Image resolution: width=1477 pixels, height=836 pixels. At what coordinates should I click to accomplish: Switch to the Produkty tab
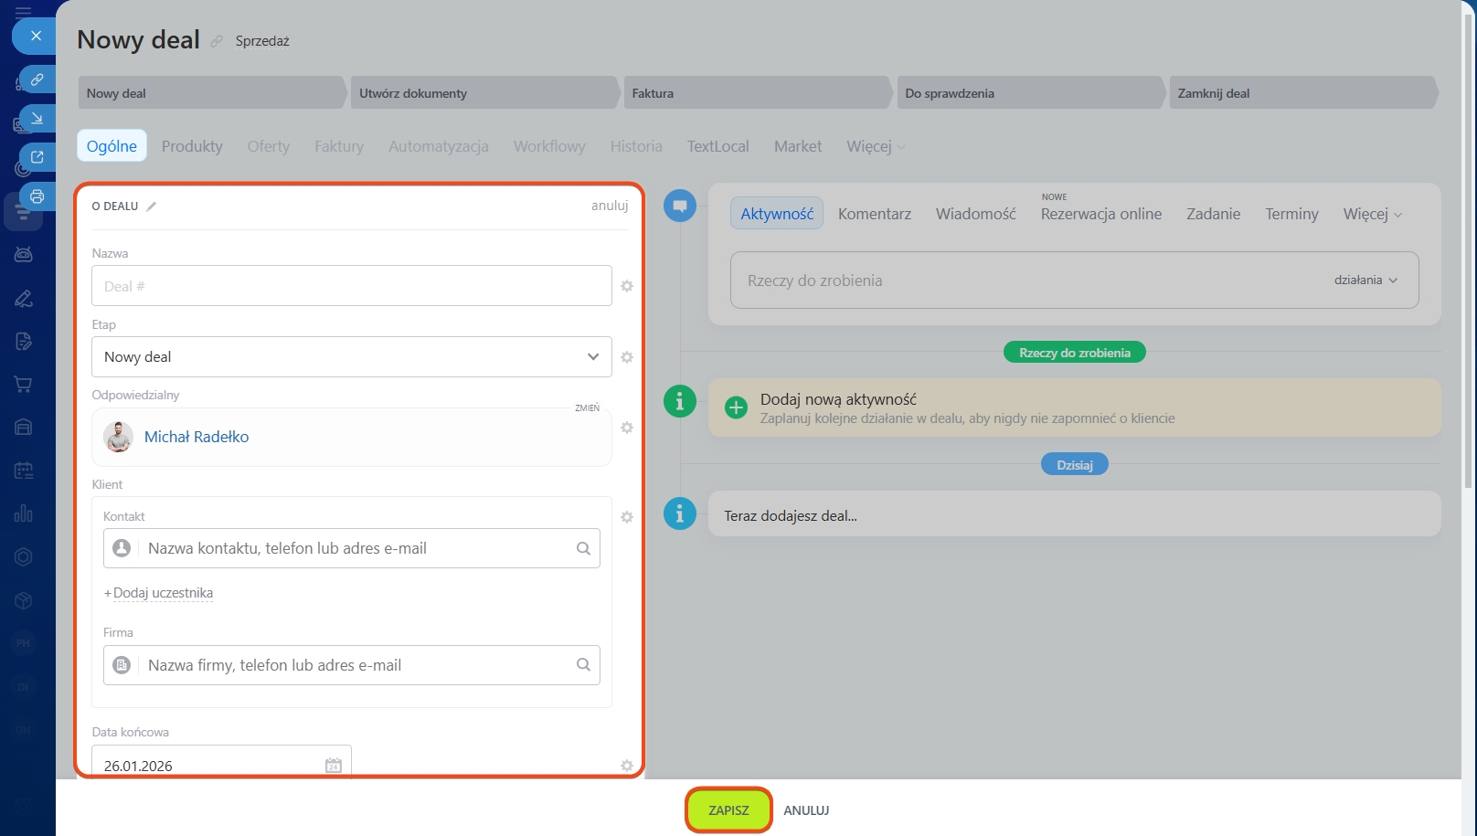click(x=192, y=146)
